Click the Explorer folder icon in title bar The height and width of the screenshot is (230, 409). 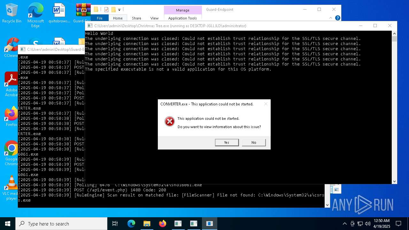(x=96, y=9)
